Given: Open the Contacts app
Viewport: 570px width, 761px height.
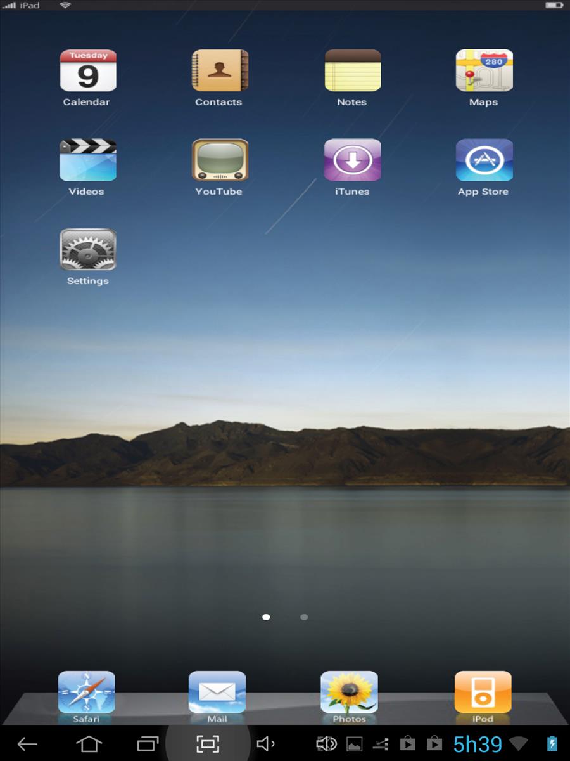Looking at the screenshot, I should point(220,71).
